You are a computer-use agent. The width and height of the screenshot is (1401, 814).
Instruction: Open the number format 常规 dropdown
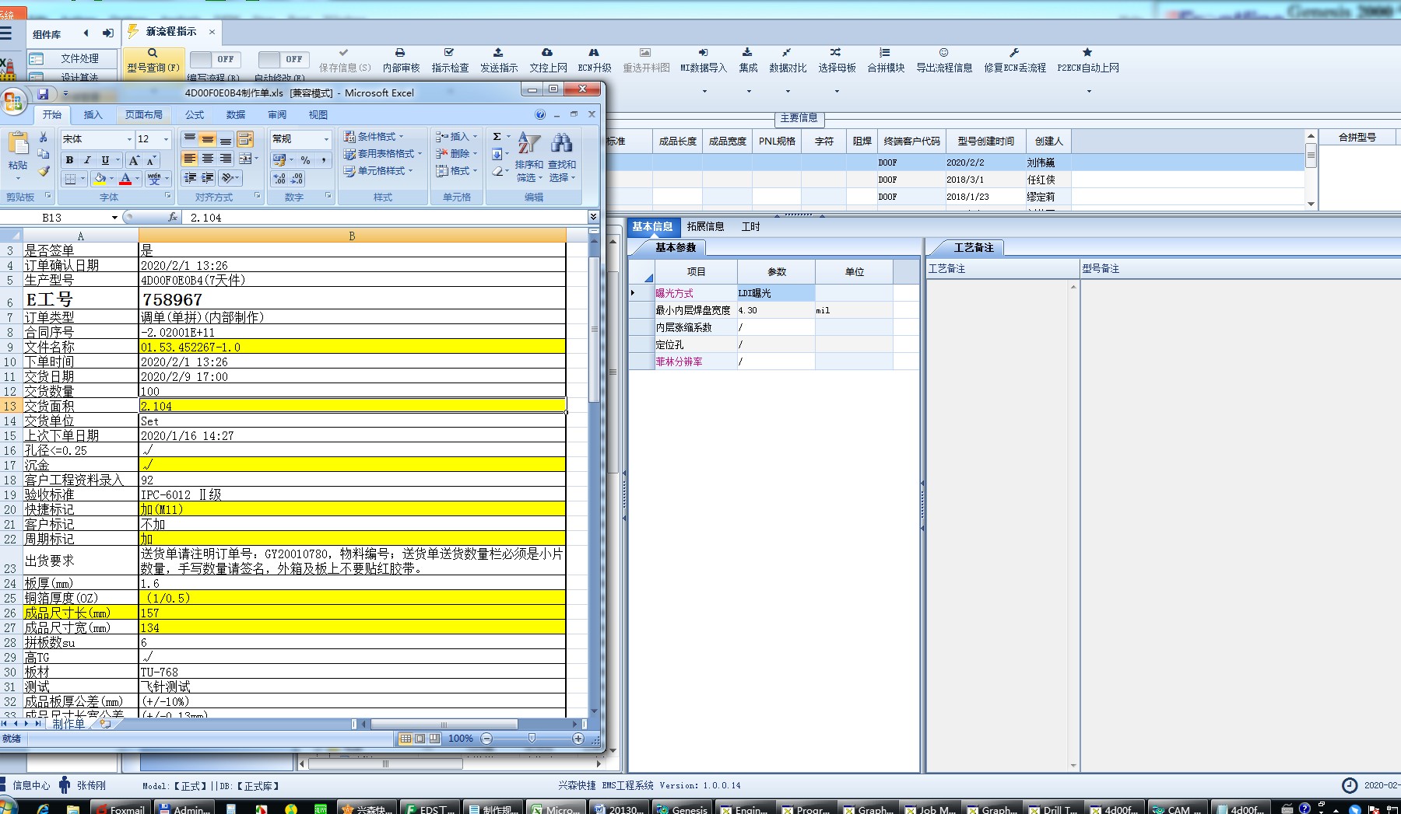[x=326, y=139]
